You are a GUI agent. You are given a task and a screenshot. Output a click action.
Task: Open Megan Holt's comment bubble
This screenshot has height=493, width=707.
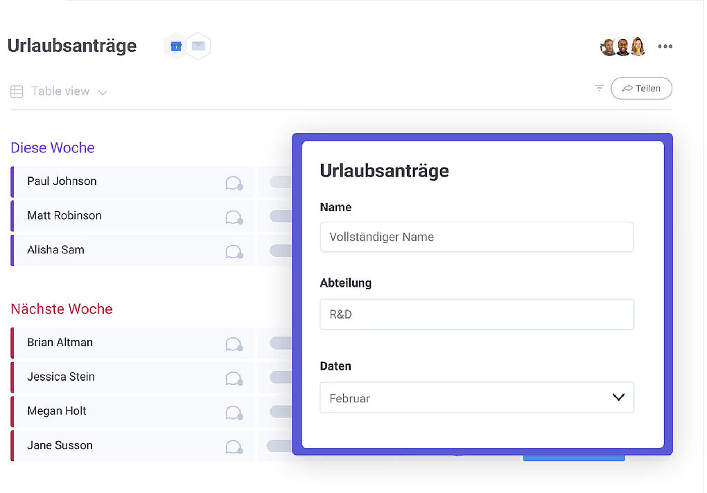234,413
